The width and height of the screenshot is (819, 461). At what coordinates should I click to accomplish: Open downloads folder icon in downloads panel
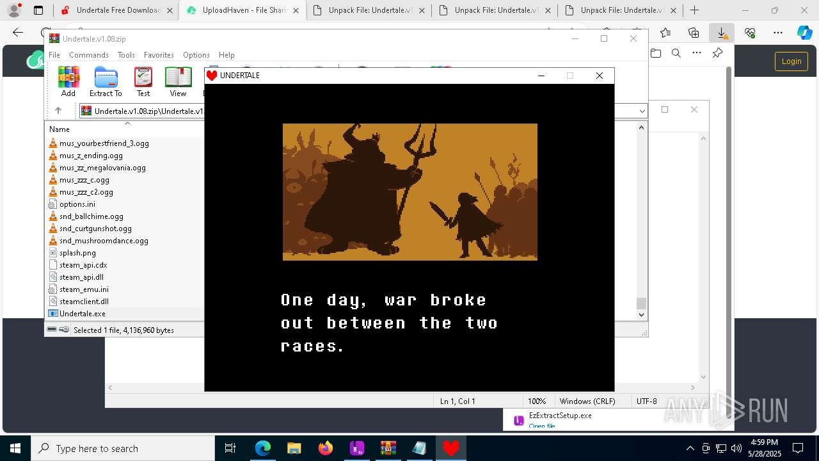coord(656,53)
